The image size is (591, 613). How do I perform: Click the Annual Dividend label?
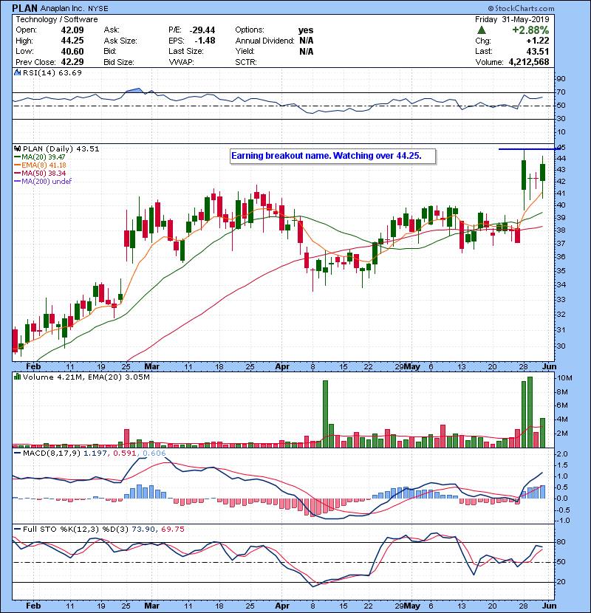[264, 41]
